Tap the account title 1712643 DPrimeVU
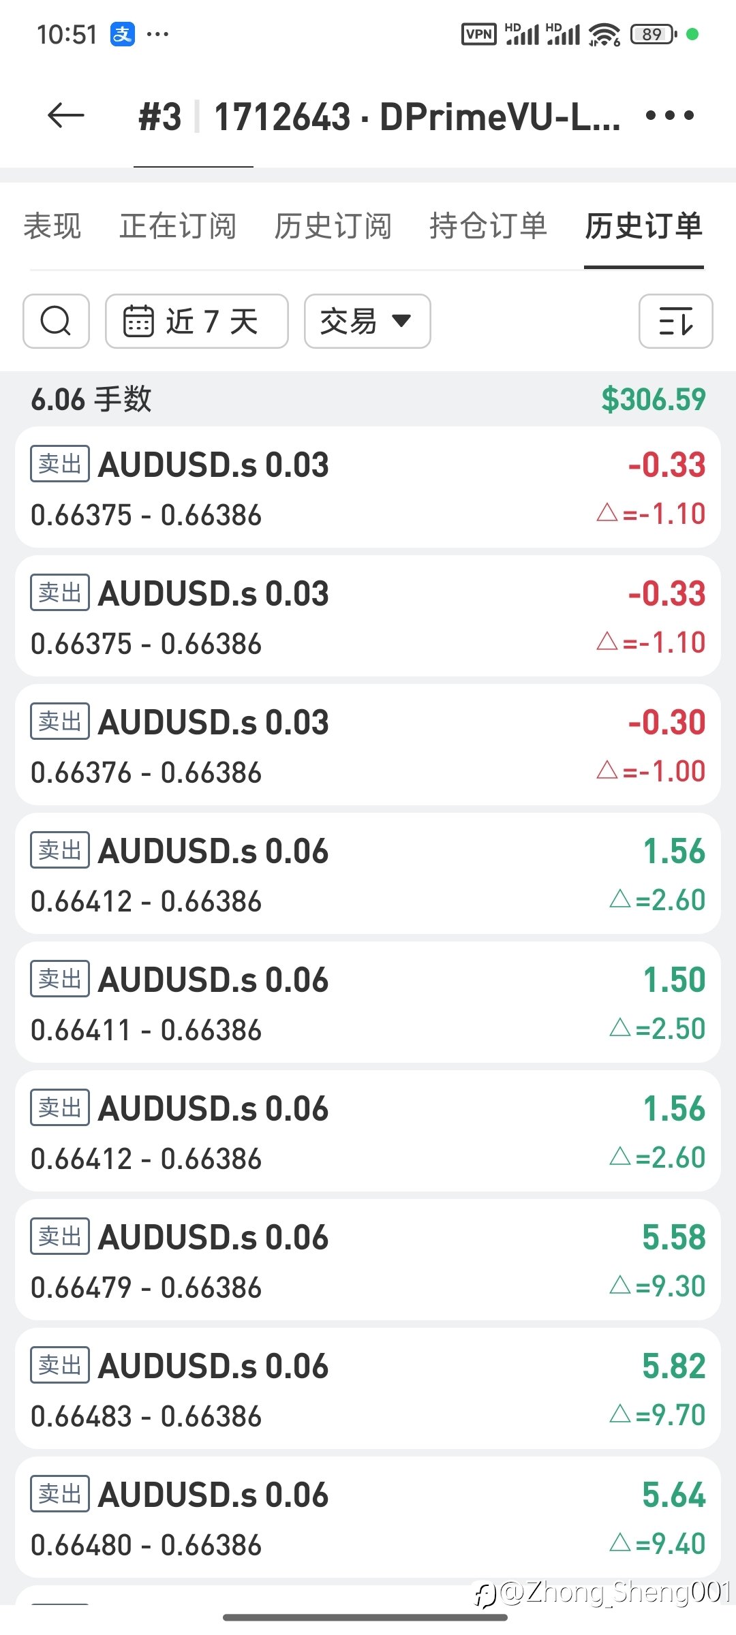This screenshot has height=1635, width=736. (417, 117)
